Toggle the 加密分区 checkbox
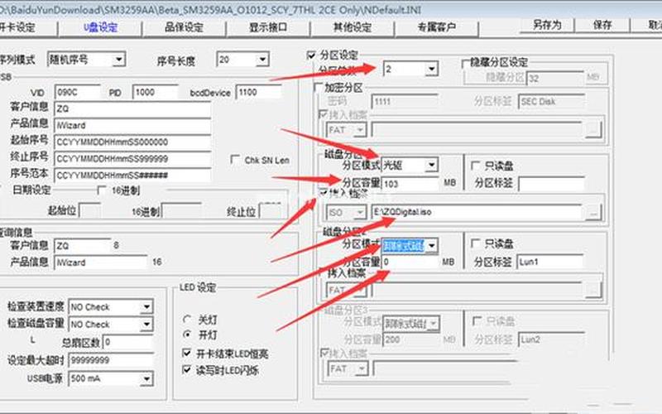The image size is (662, 414). click(319, 88)
